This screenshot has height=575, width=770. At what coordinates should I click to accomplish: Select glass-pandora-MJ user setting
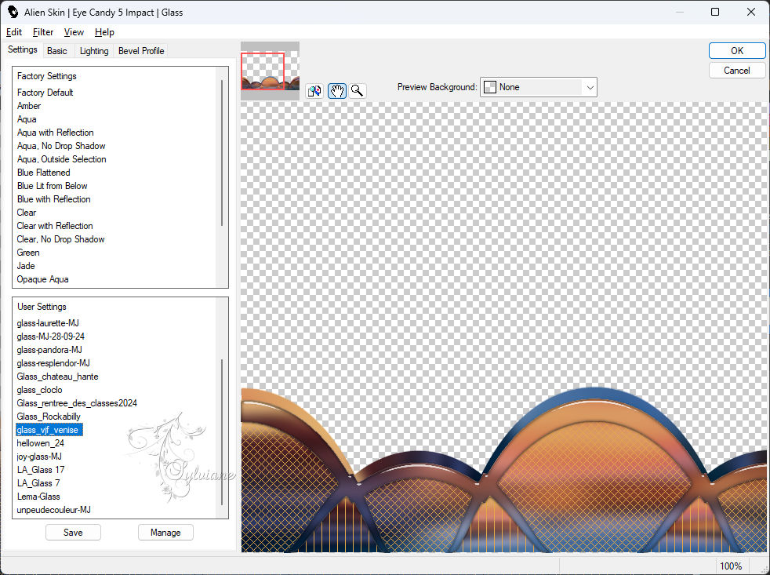coord(49,349)
